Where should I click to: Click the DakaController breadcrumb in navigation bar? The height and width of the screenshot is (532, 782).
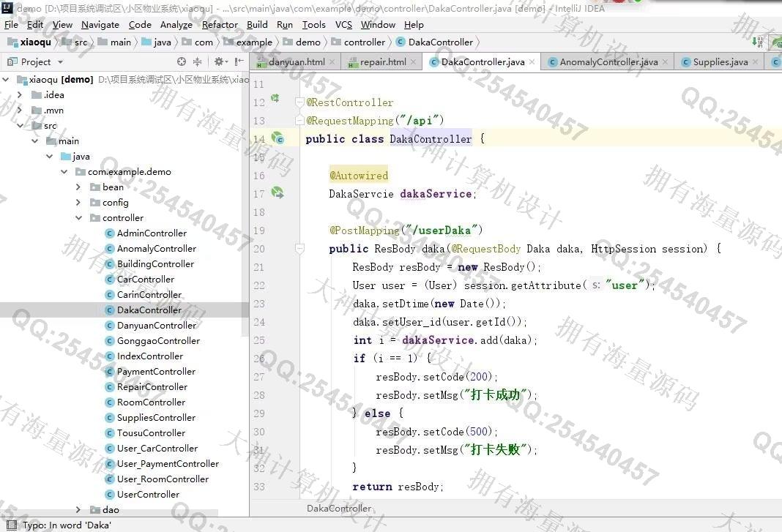(x=434, y=42)
